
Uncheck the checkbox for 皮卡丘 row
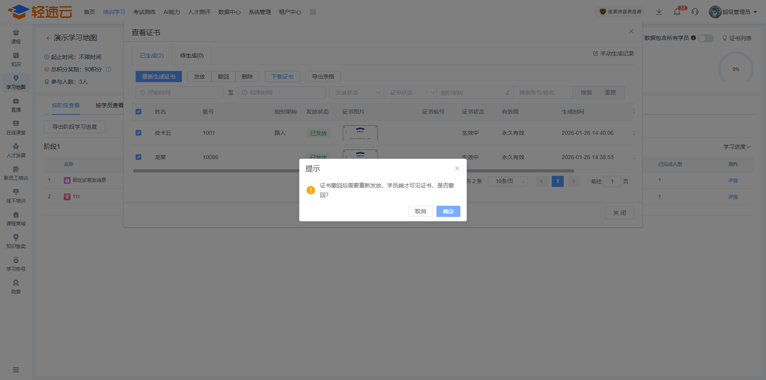point(138,133)
